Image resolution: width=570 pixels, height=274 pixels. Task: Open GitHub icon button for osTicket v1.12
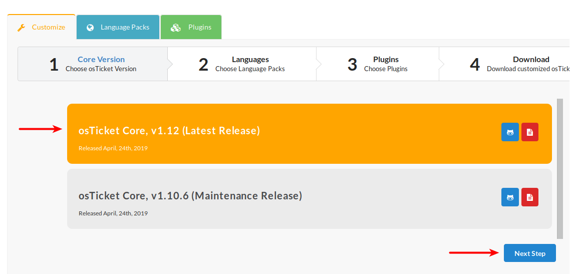pyautogui.click(x=510, y=132)
